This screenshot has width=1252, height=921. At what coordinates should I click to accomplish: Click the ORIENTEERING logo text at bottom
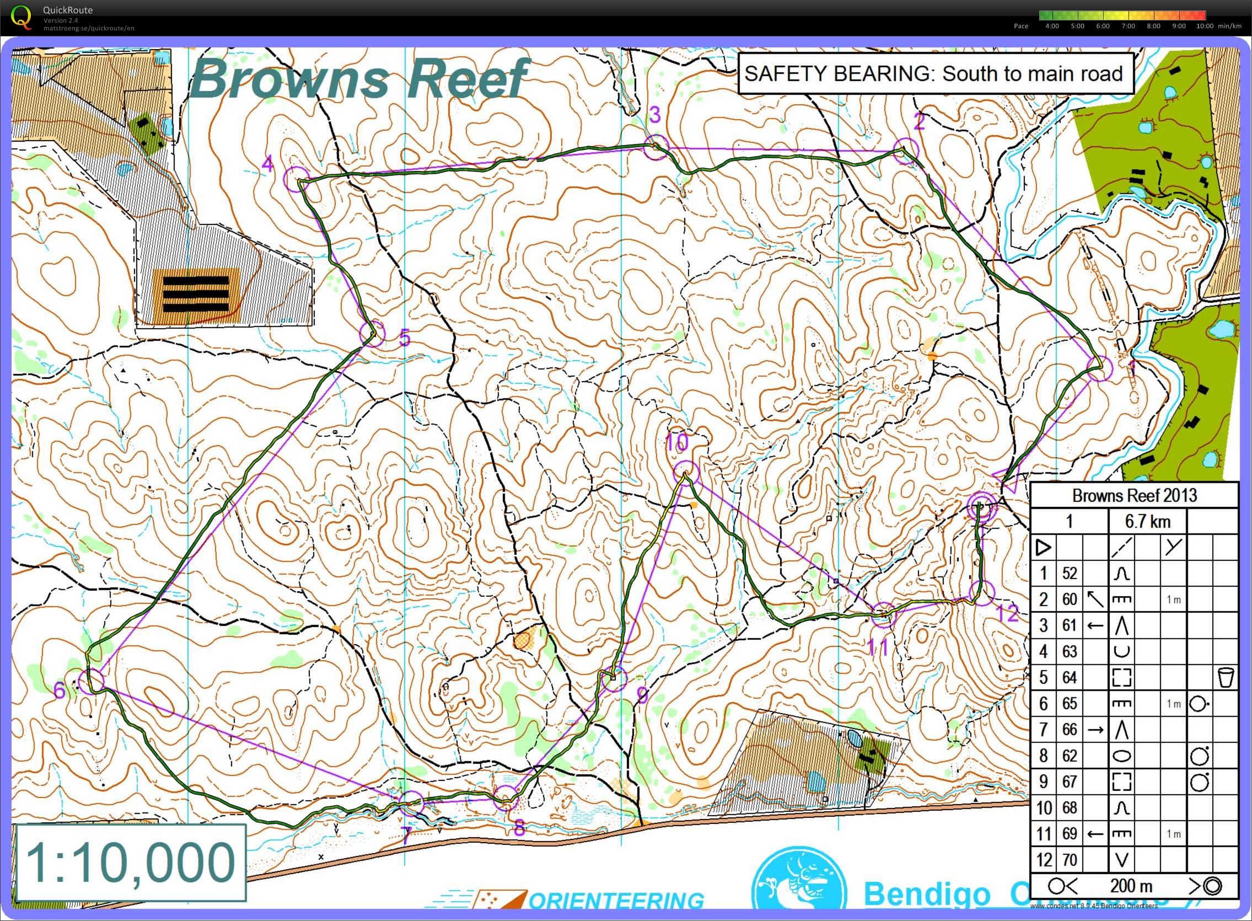tap(616, 901)
